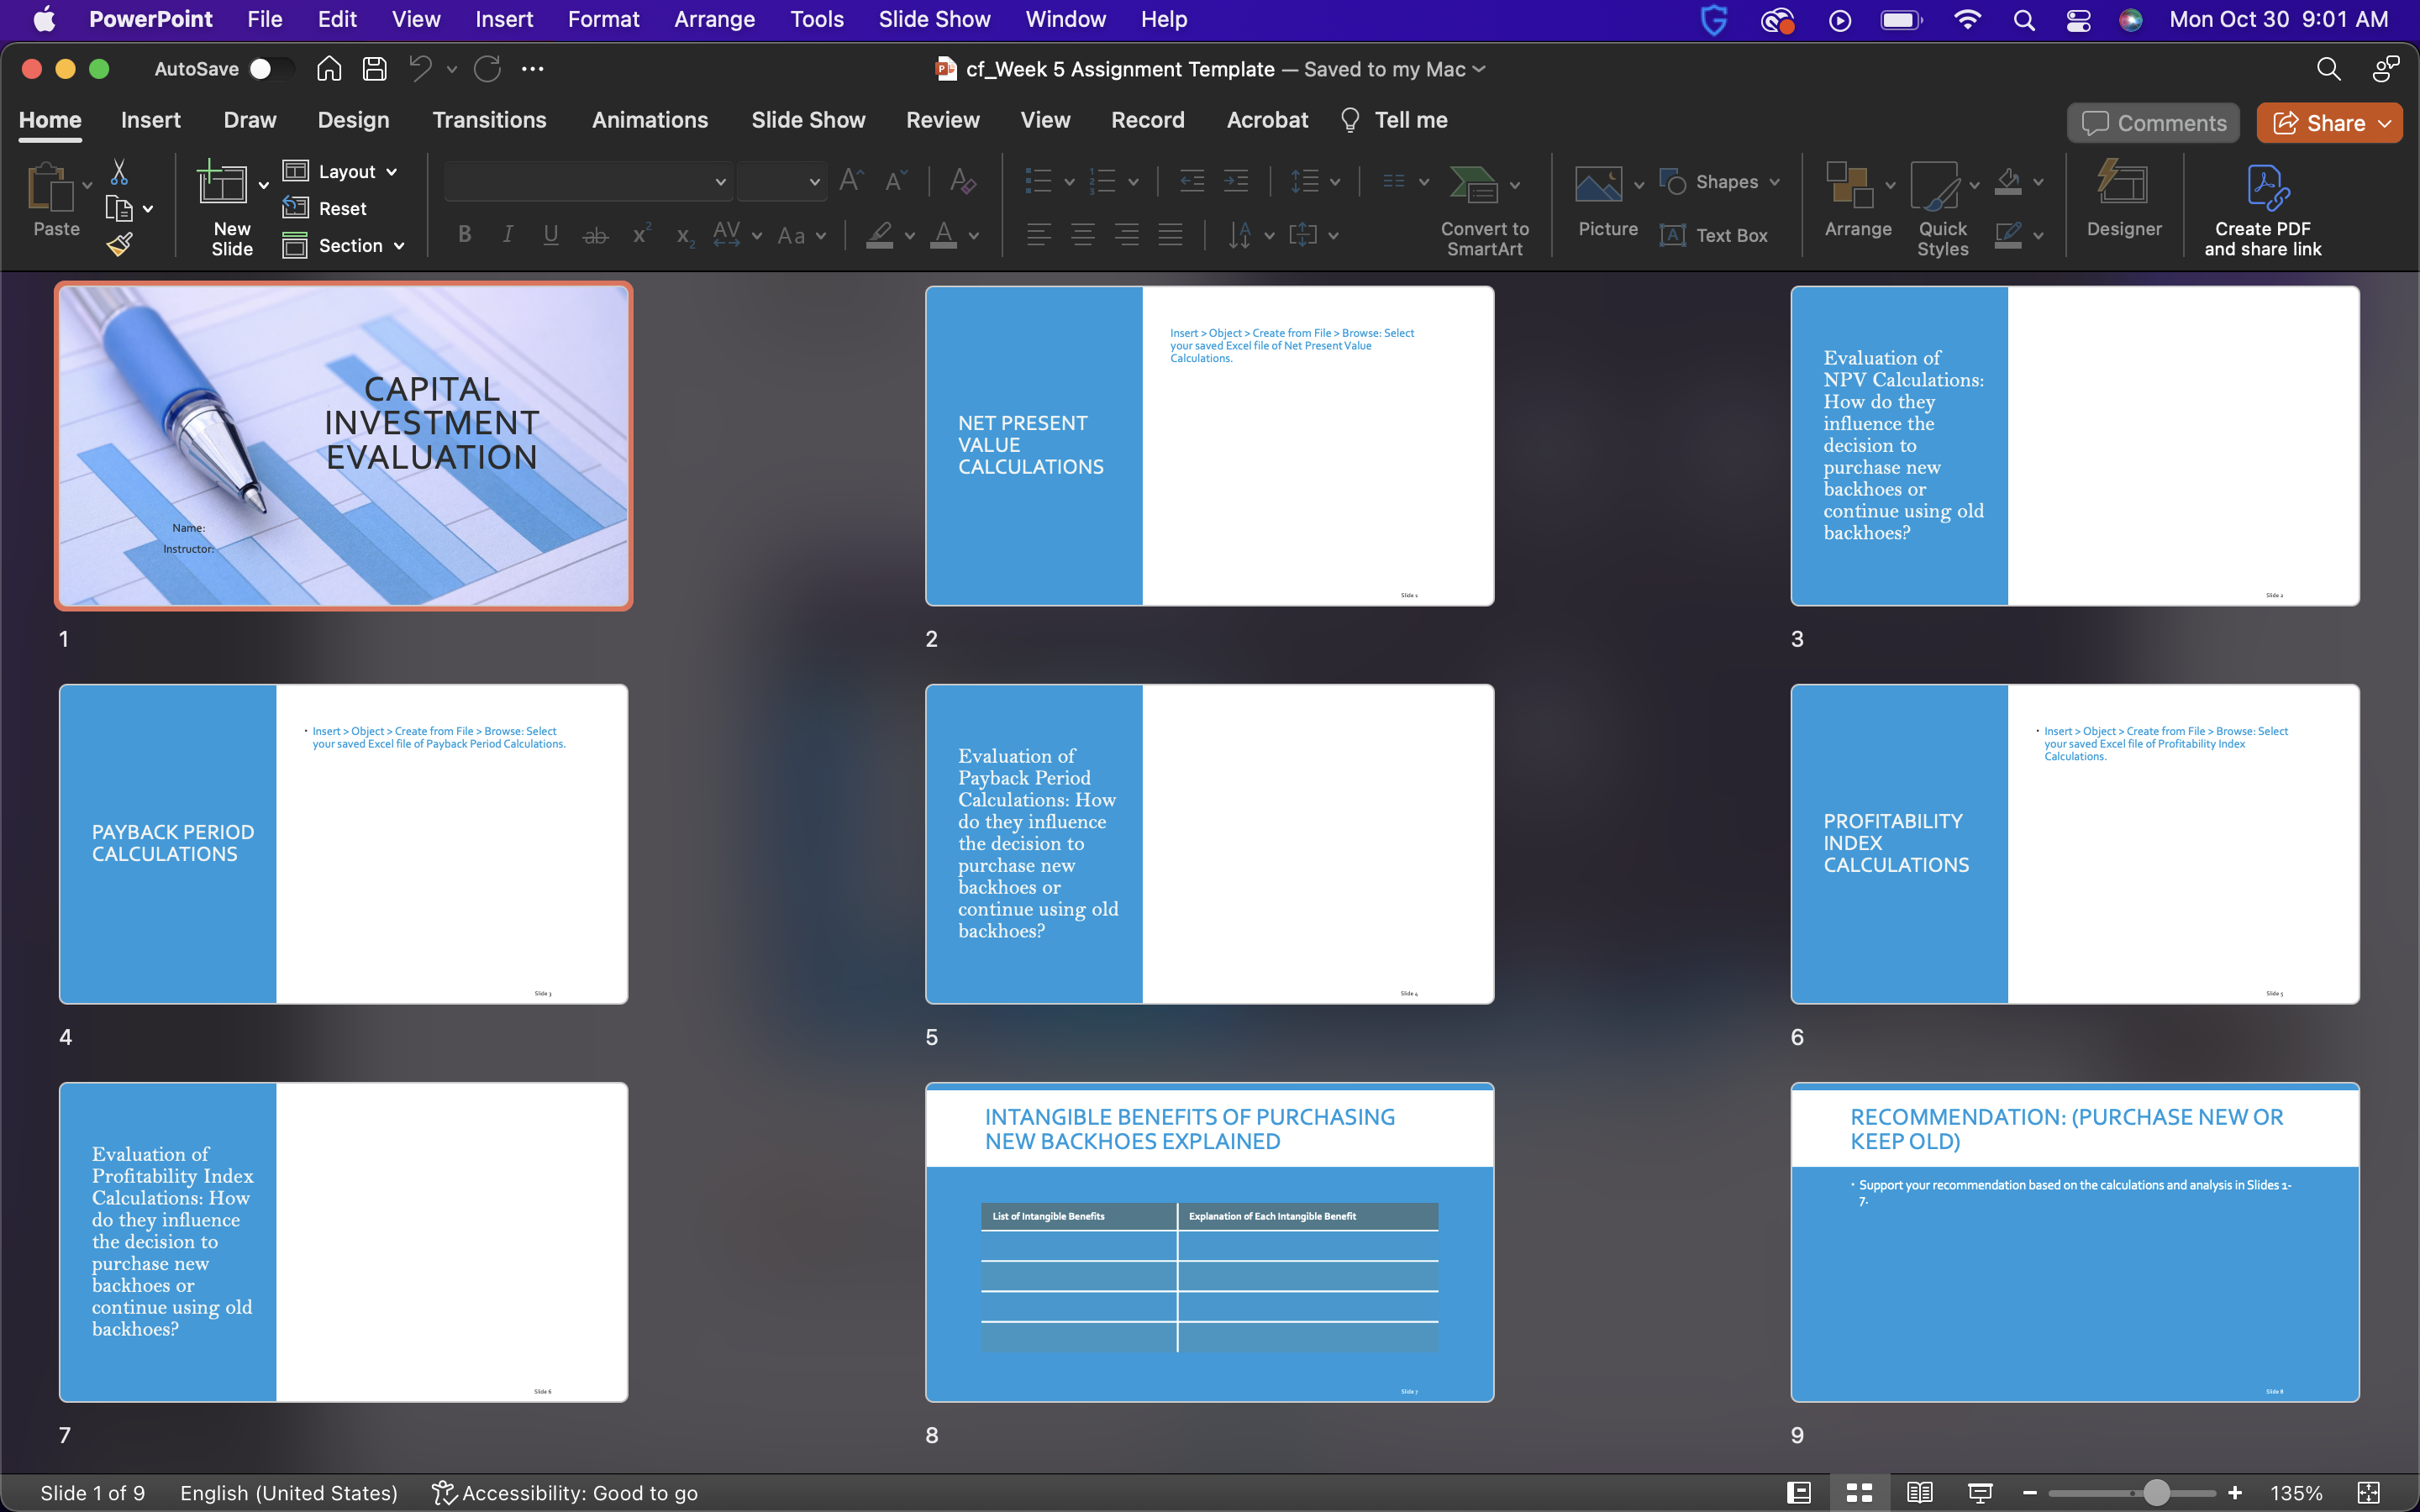Toggle the AutoSave switch
Image resolution: width=2420 pixels, height=1512 pixels.
point(270,69)
